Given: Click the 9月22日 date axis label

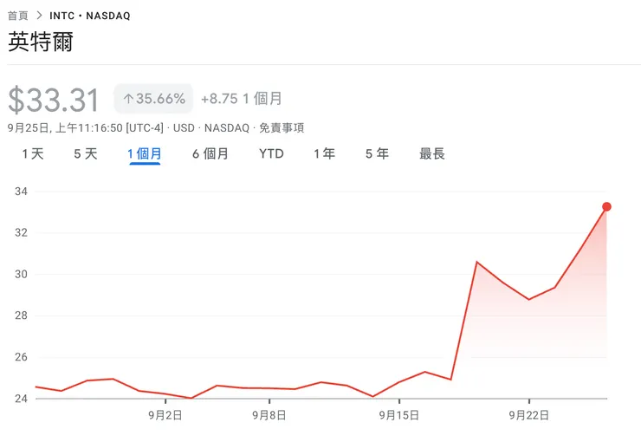Looking at the screenshot, I should [529, 415].
